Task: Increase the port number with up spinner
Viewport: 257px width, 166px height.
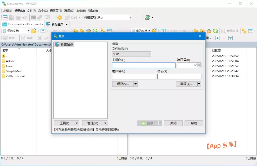Action: pyautogui.click(x=199, y=64)
